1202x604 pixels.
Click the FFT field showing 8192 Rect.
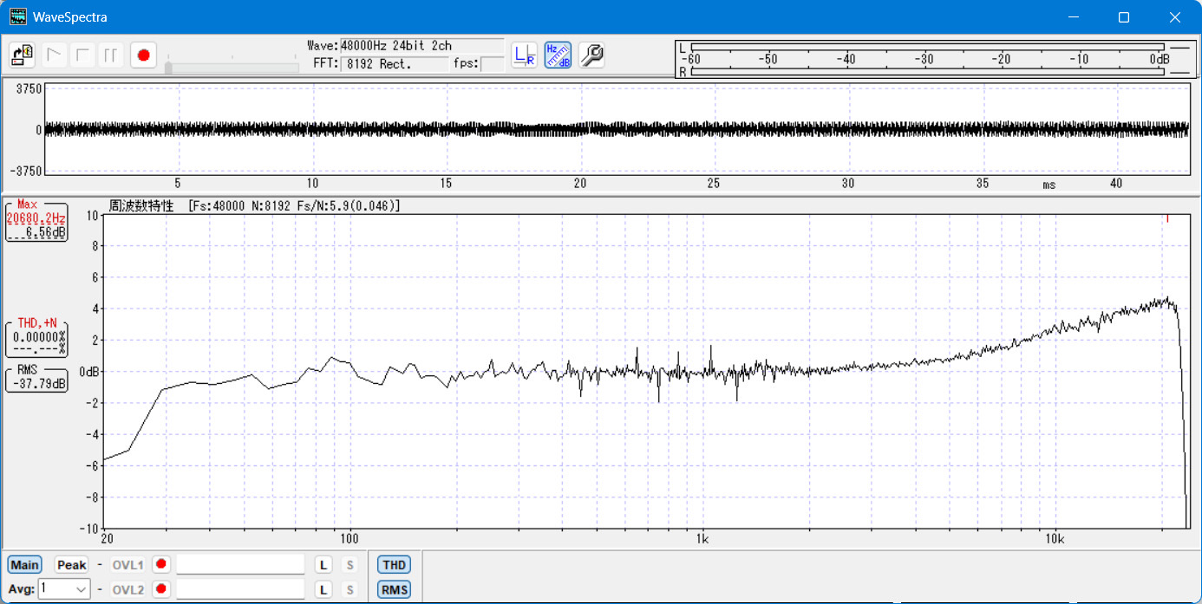[395, 64]
